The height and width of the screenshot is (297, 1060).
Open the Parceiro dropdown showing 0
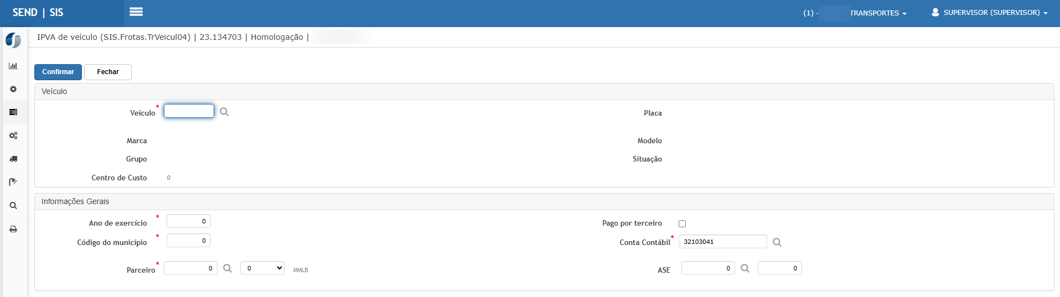[262, 268]
